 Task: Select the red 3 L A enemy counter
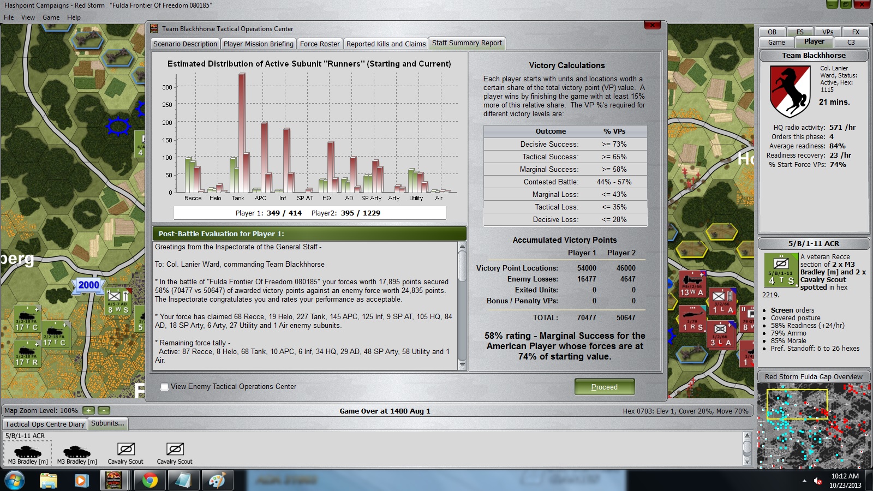point(720,335)
